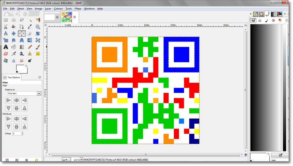
Task: Toggle zoom-on-resize button above vertical scrollbar
Action: tap(246, 25)
